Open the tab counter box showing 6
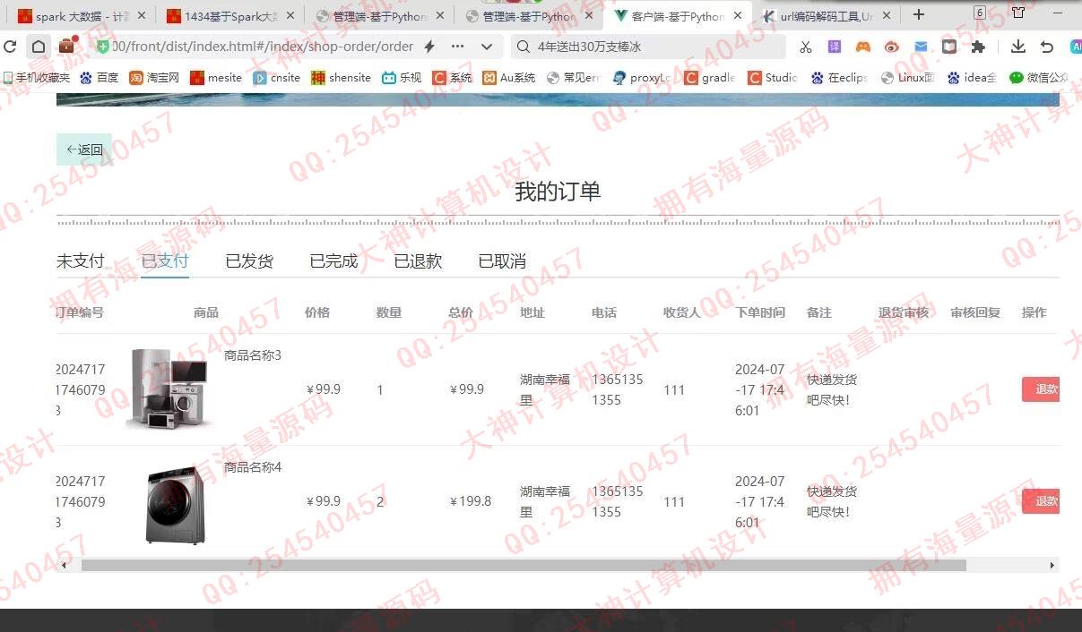Image resolution: width=1082 pixels, height=632 pixels. click(x=980, y=13)
